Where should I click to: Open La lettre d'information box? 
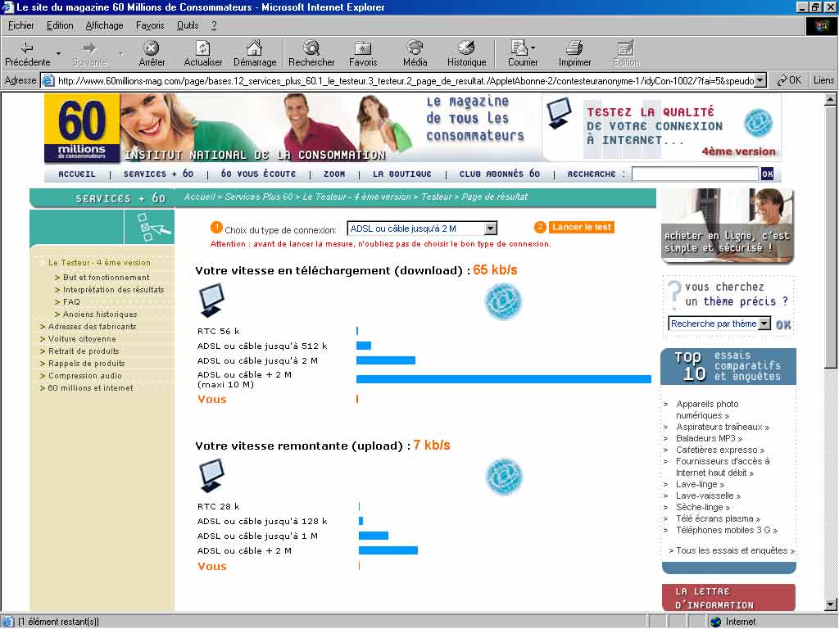(x=728, y=597)
